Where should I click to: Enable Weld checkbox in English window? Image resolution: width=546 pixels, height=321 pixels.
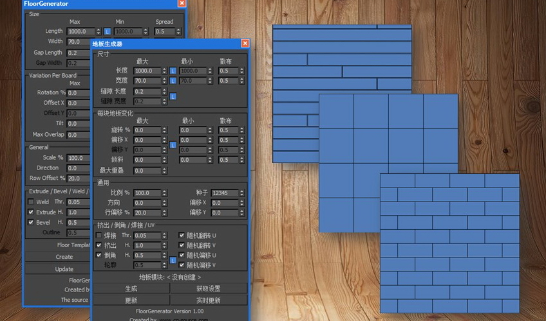31,202
